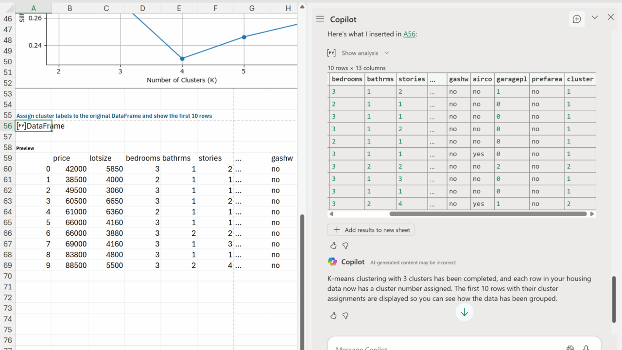The width and height of the screenshot is (622, 350).
Task: Click 'AI-generated content may be incorrect' notice
Action: pos(413,262)
